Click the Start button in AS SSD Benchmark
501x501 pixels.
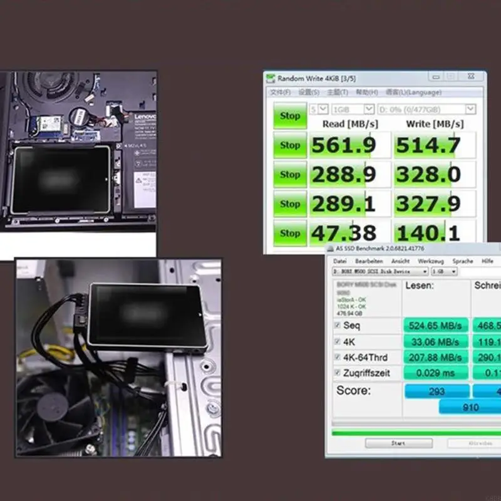(398, 443)
